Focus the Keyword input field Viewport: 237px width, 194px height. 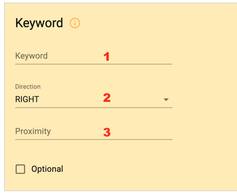tap(94, 56)
